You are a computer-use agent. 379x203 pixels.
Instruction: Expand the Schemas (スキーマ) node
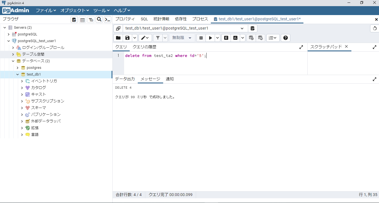point(22,108)
